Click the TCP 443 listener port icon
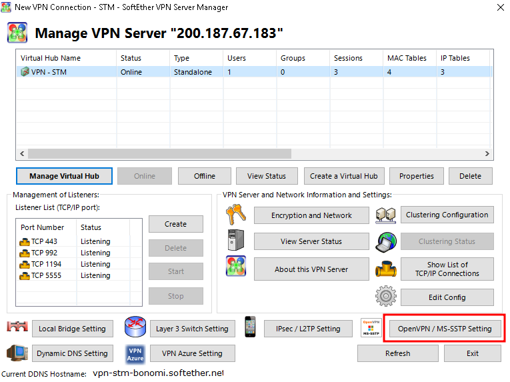510x382 pixels. (x=25, y=242)
